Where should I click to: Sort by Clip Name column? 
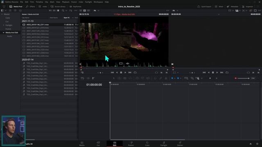[x=26, y=18]
